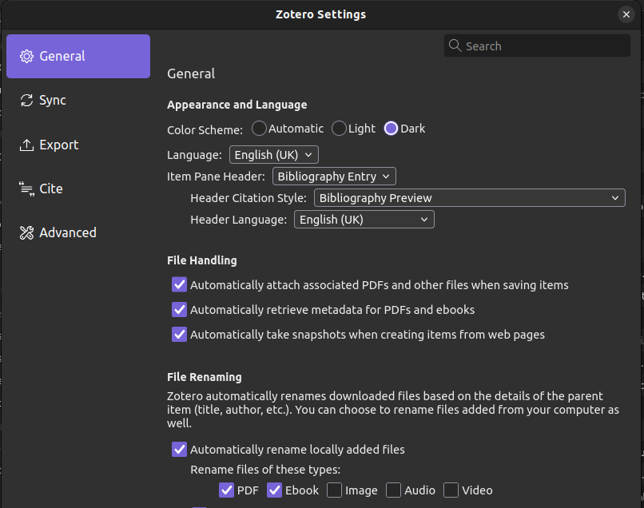Uncheck automatically retrieve metadata for PDFs

point(180,310)
